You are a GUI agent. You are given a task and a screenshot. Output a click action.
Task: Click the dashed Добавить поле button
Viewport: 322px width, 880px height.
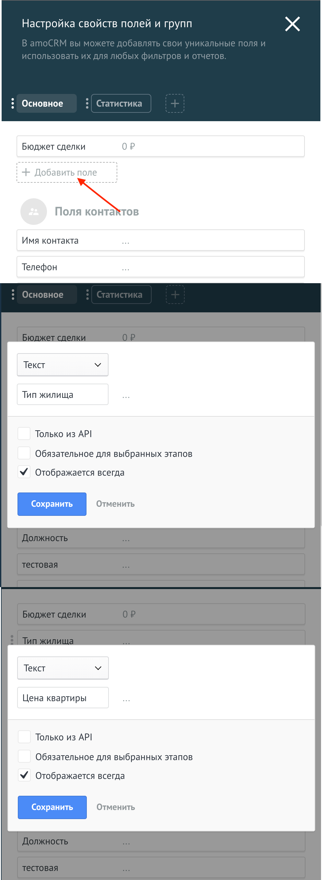[x=67, y=172]
